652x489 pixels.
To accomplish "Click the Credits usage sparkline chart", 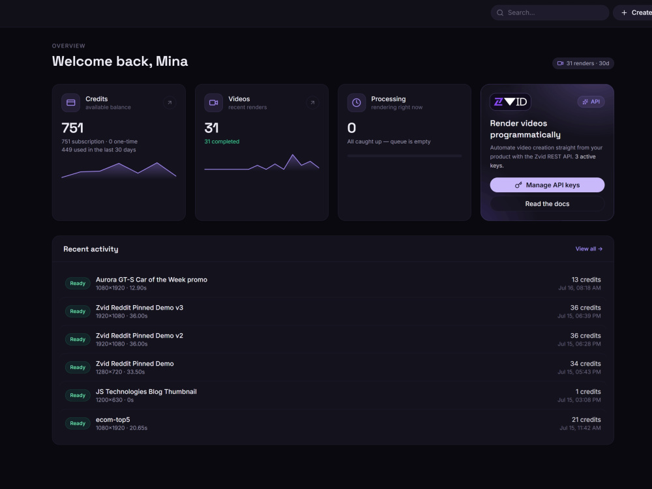I will pyautogui.click(x=119, y=170).
